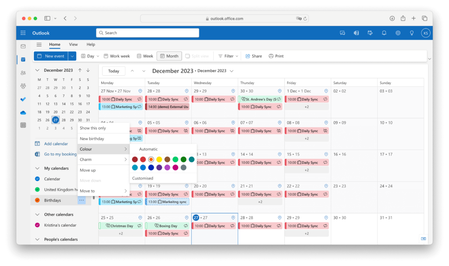Open To Do checkmark in sidebar

click(23, 99)
